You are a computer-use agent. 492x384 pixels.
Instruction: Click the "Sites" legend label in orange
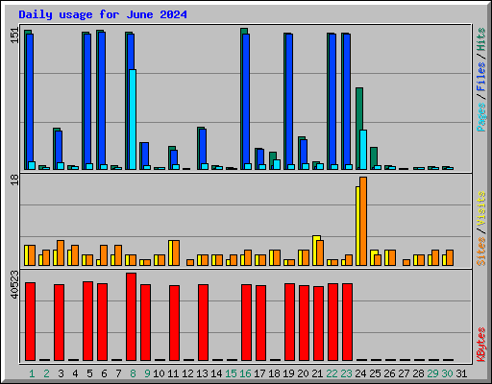(x=480, y=252)
